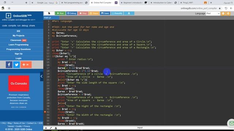Click the upload file icon in the toolbar

pyautogui.click(x=129, y=13)
